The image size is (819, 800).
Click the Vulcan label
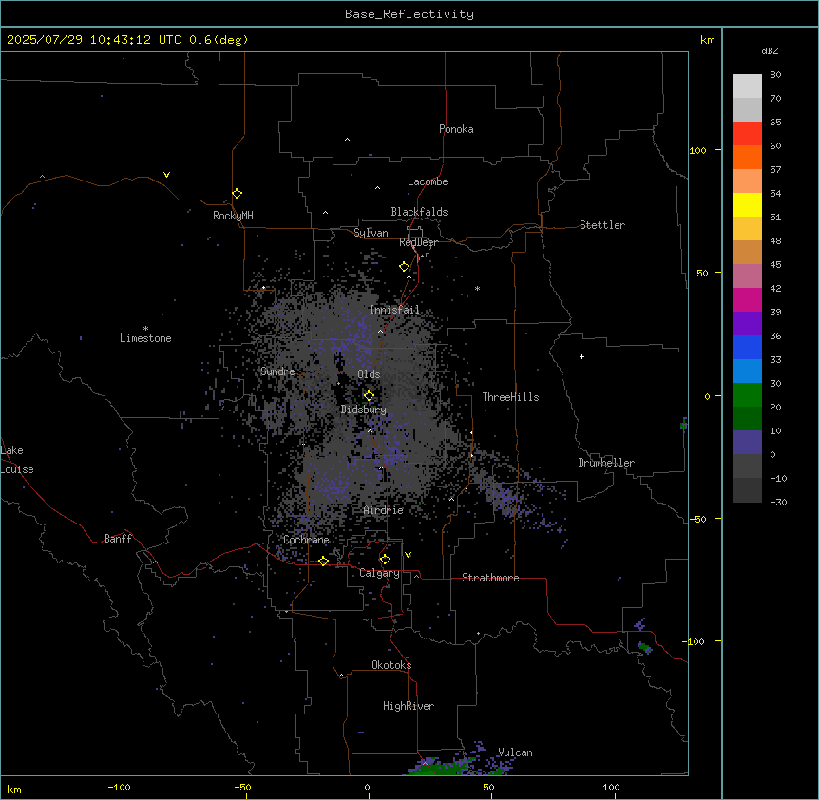(515, 752)
